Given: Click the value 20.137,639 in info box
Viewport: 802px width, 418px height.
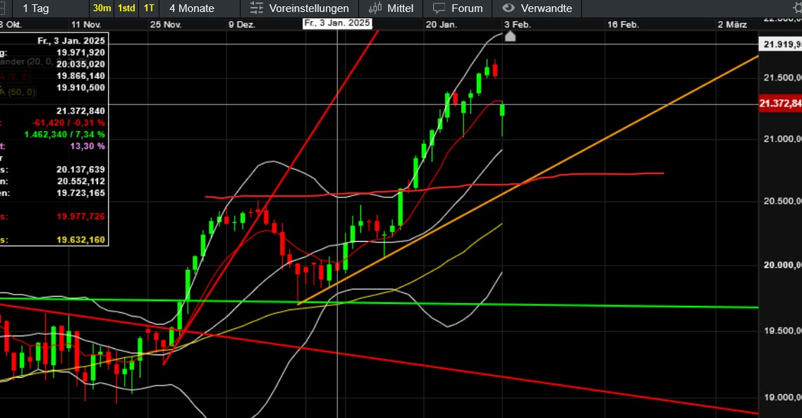Looking at the screenshot, I should pyautogui.click(x=80, y=170).
